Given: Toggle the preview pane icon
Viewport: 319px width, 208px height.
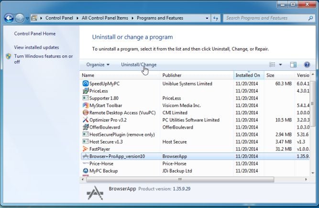Looking at the screenshot, I should point(293,65).
